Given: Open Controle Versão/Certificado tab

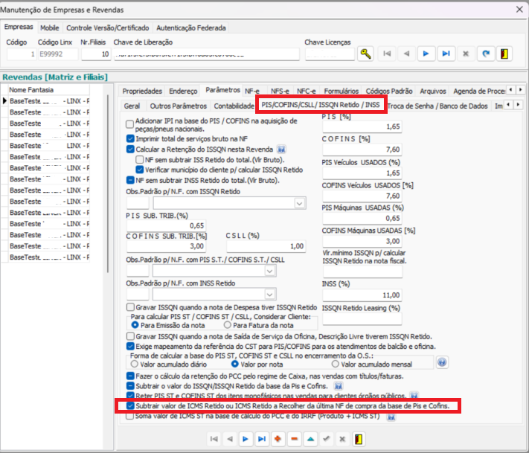Looking at the screenshot, I should (108, 28).
